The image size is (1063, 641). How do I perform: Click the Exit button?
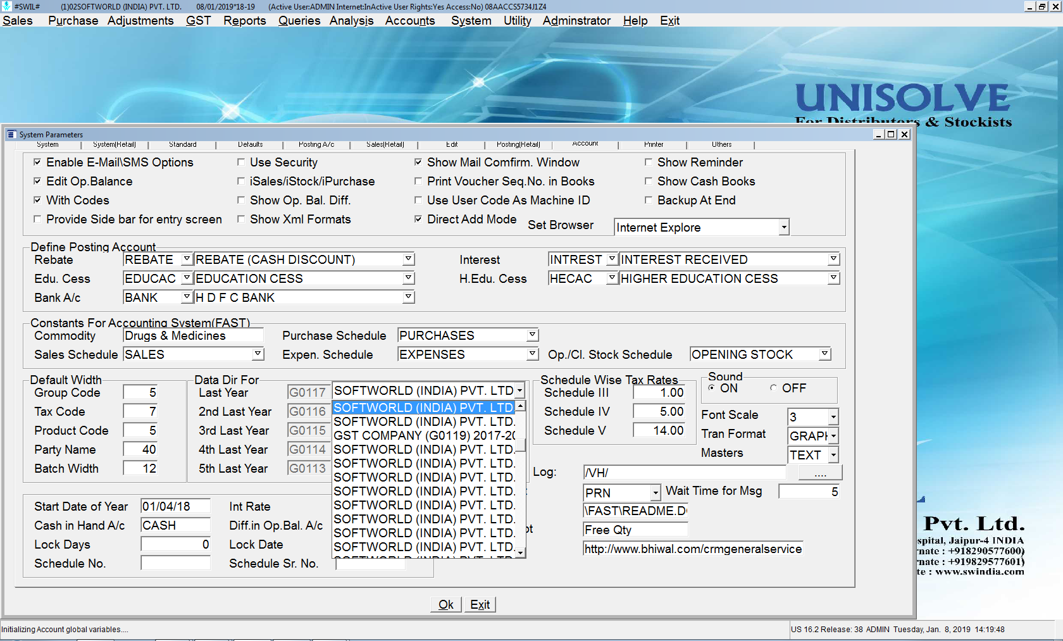(x=480, y=604)
